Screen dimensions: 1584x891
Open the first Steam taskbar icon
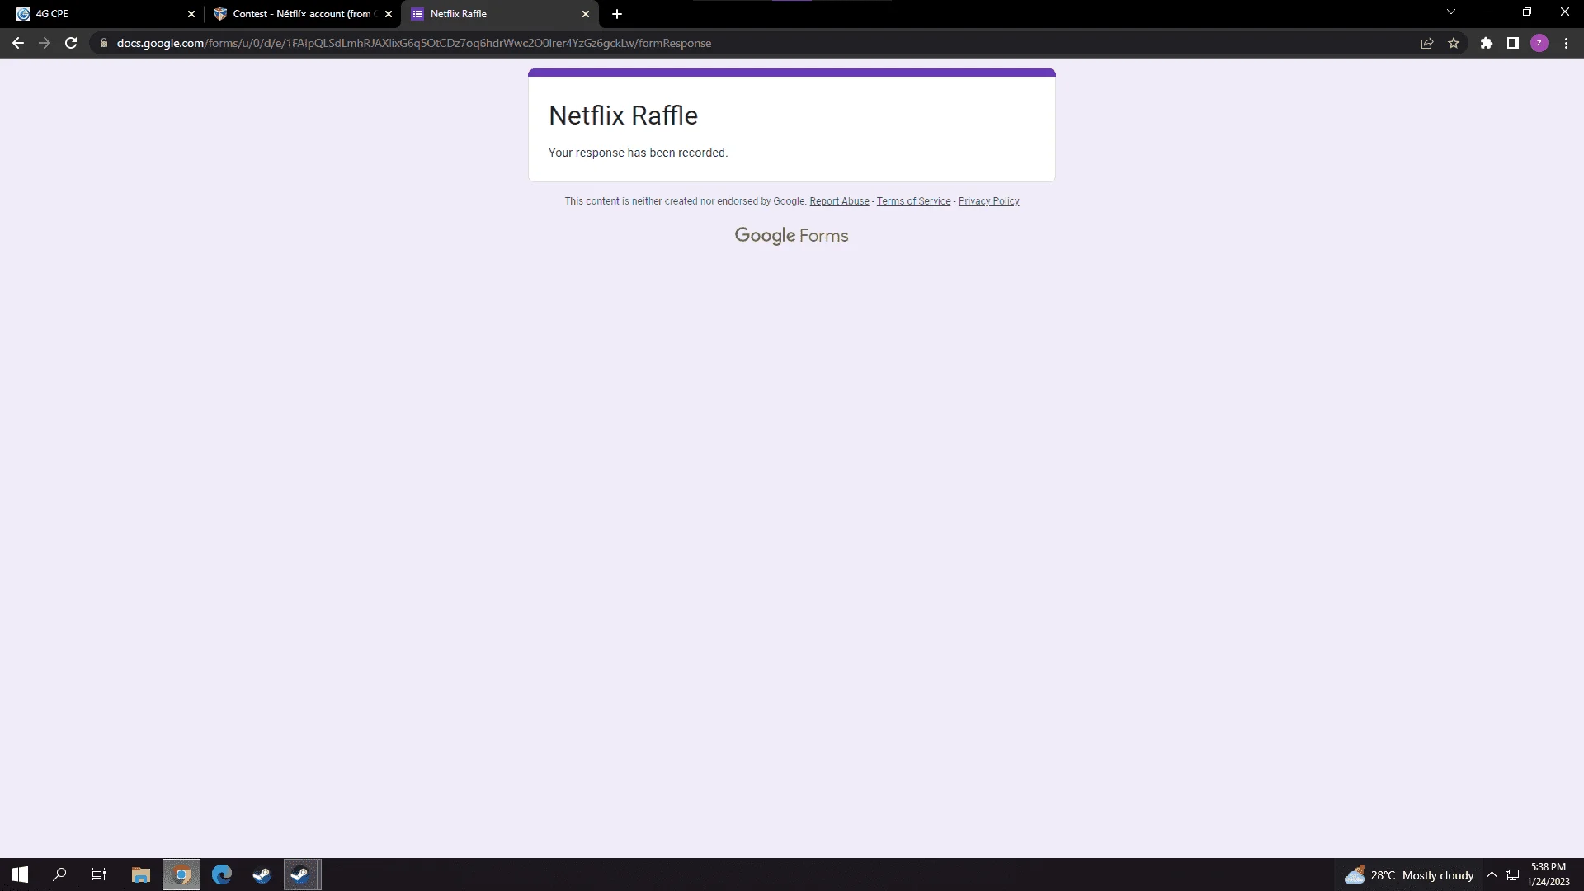[x=262, y=874]
